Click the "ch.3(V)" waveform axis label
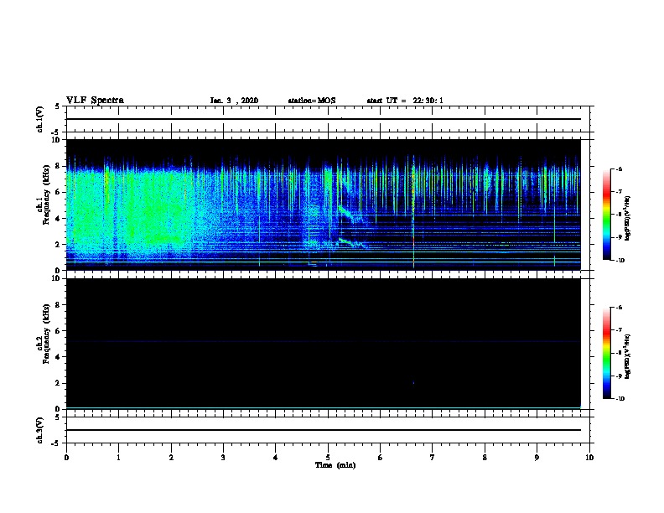This screenshot has height=513, width=664. point(40,430)
